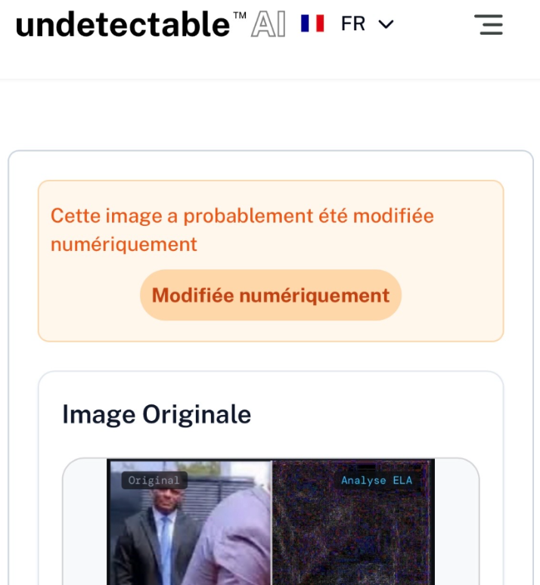This screenshot has height=585, width=540.
Task: Open the hamburger menu icon
Action: [x=489, y=25]
